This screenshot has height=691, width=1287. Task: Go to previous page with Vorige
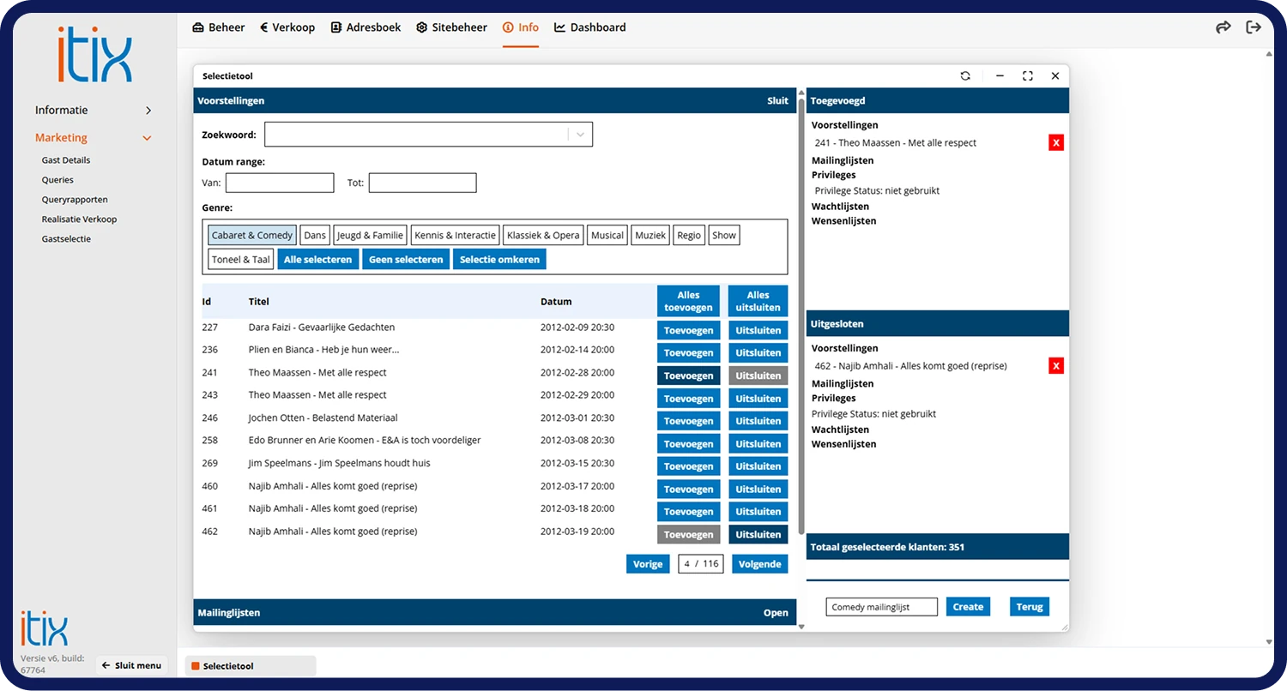648,564
